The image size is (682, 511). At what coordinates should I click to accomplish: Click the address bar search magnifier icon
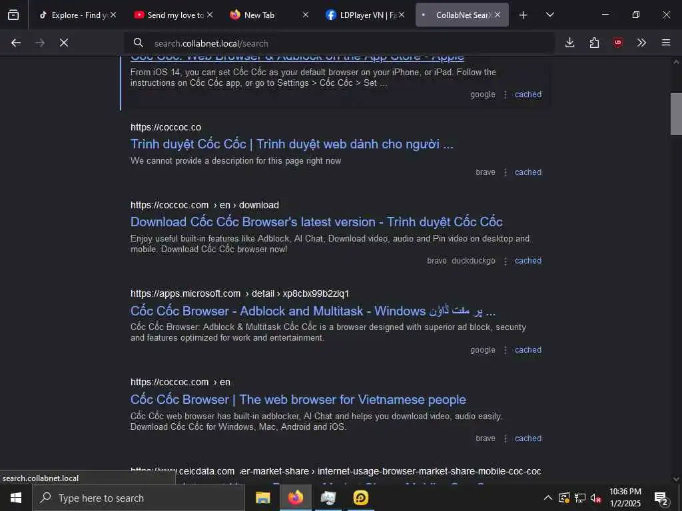139,43
